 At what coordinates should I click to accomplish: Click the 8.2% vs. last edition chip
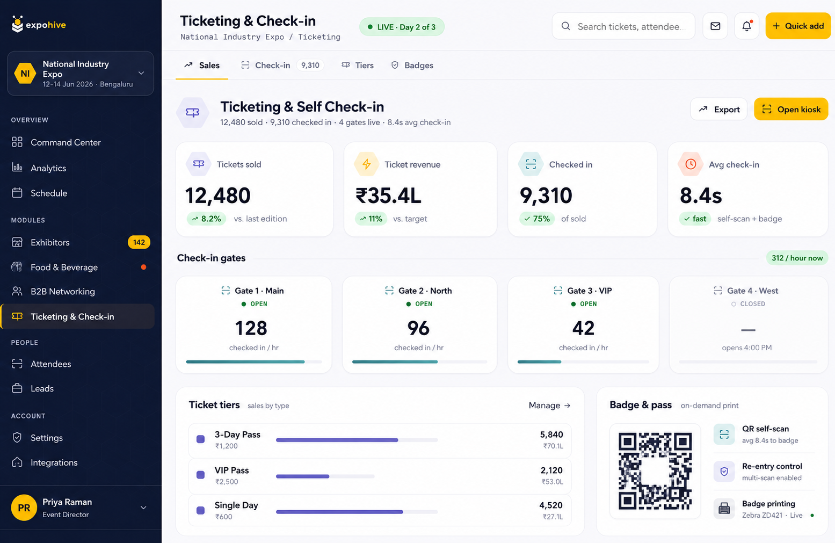click(206, 219)
